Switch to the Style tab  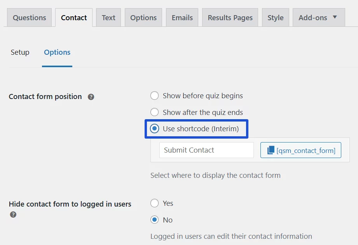[x=276, y=17]
